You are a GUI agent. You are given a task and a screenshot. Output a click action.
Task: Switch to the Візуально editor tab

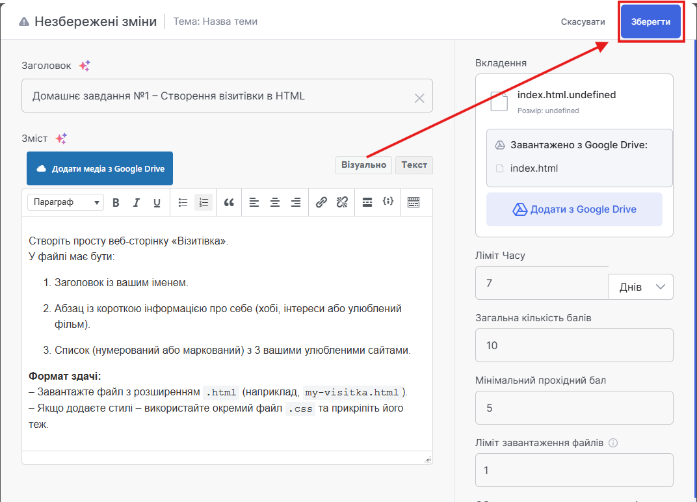coord(364,165)
